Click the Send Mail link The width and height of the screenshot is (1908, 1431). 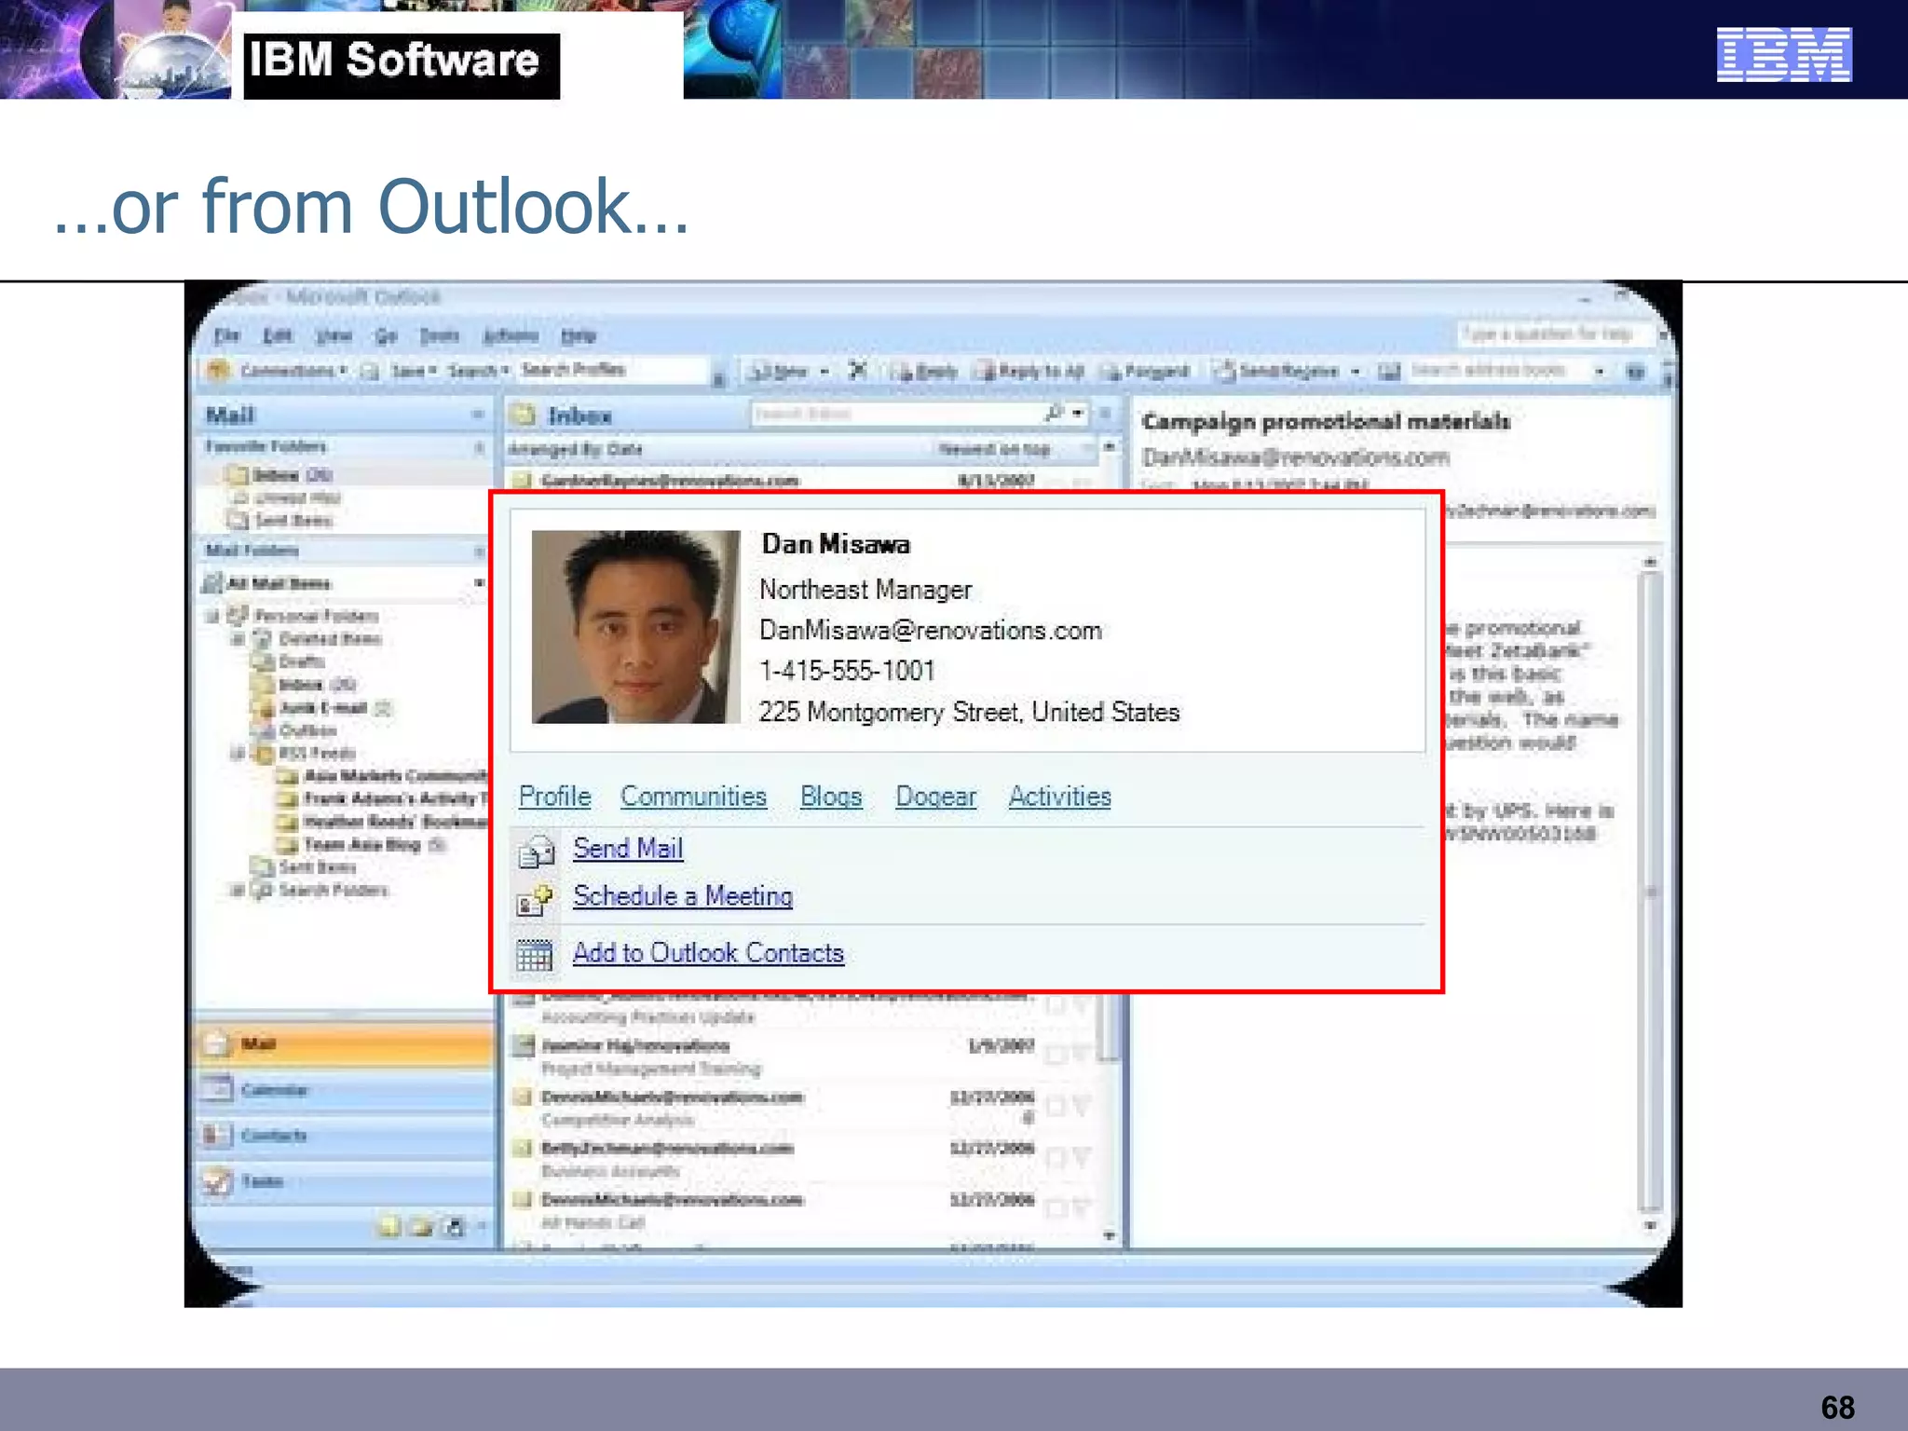point(628,849)
